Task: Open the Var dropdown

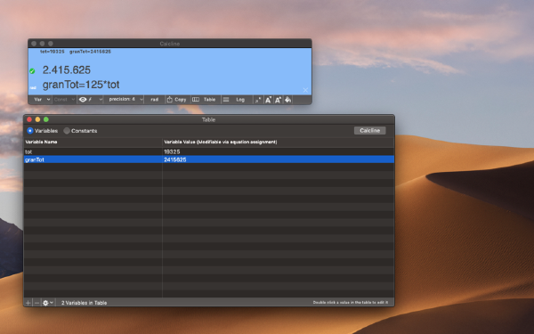Action: coord(42,100)
